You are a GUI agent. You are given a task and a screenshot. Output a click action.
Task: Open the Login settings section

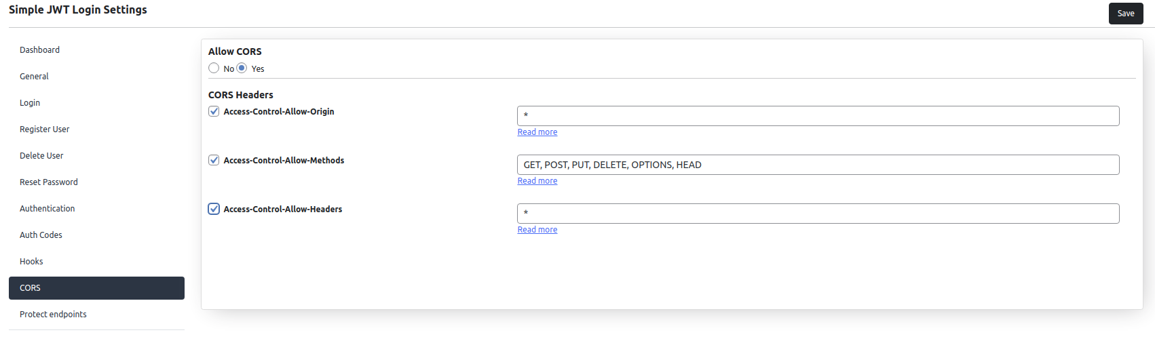coord(30,103)
